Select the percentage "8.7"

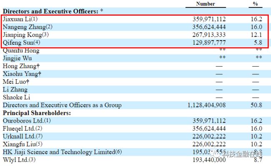(x=258, y=160)
